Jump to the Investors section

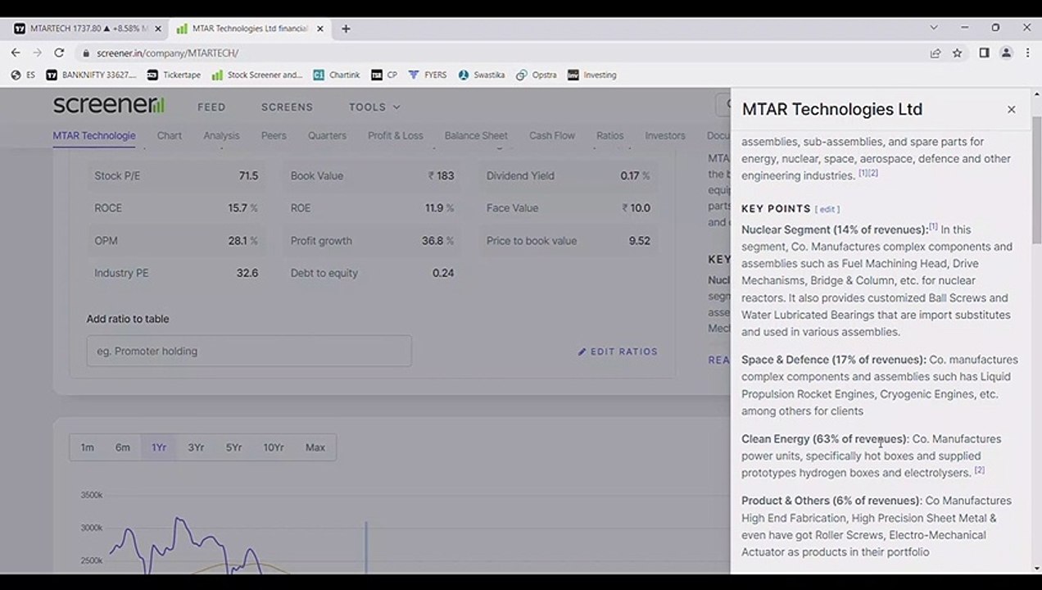coord(664,136)
